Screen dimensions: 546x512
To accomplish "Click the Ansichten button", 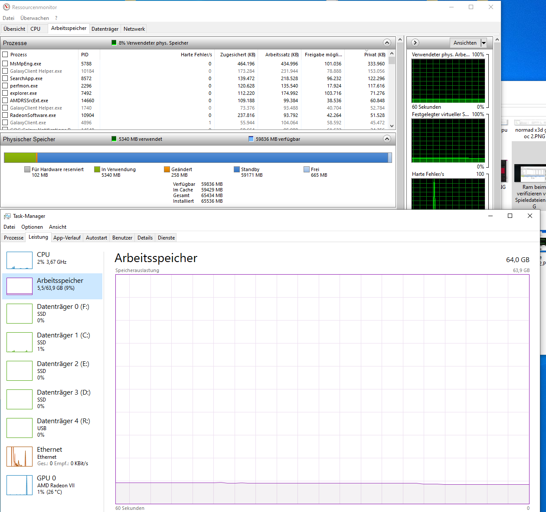I will click(x=465, y=43).
